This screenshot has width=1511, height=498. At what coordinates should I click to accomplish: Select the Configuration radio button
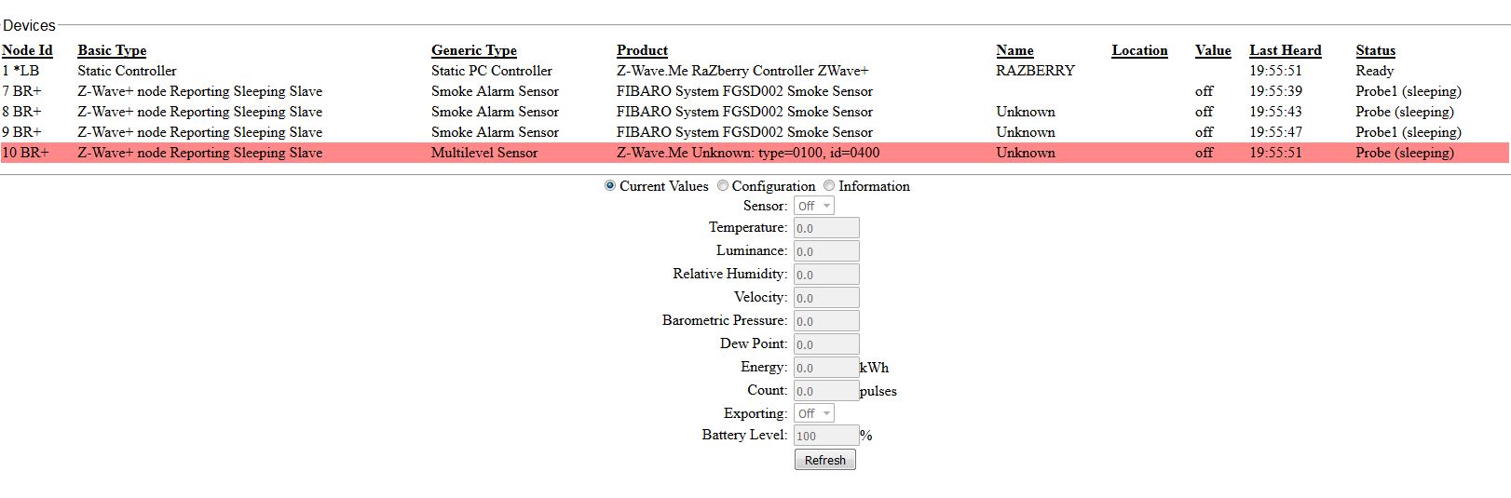click(723, 186)
